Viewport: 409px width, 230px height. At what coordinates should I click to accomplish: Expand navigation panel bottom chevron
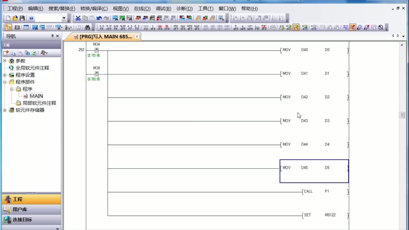(58, 228)
